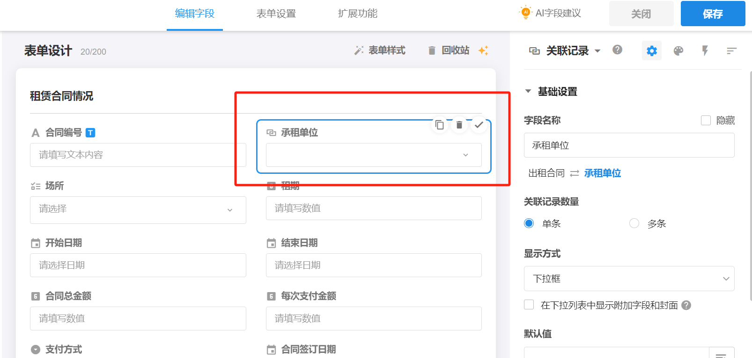Delete the 承租单位 field
752x358 pixels.
pyautogui.click(x=459, y=125)
